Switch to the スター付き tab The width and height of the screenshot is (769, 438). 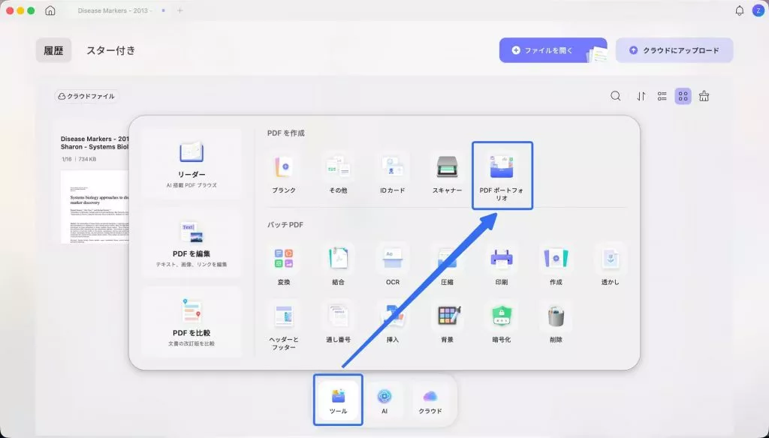tap(110, 50)
